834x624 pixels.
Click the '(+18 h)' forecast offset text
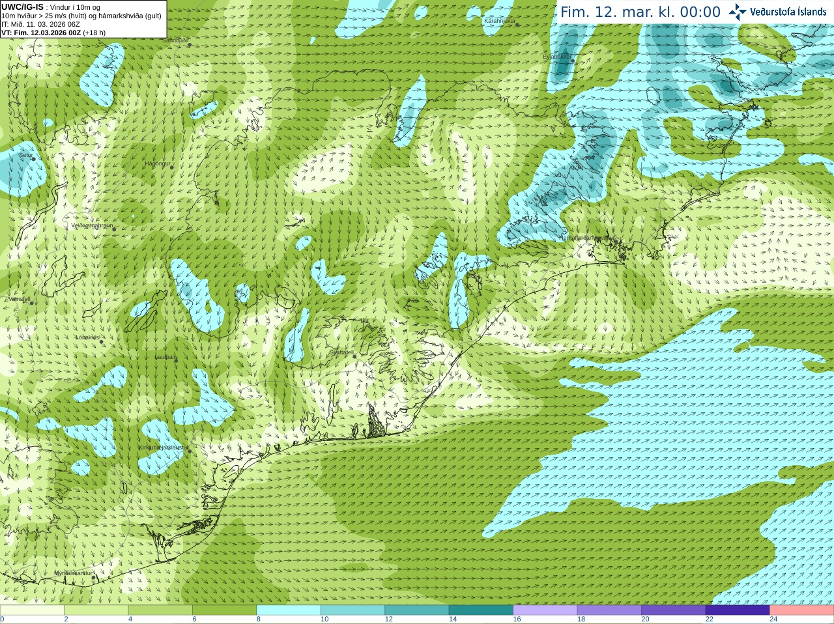[94, 33]
